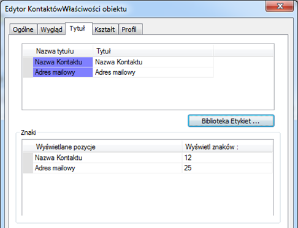The width and height of the screenshot is (298, 228).
Task: Select Adres mailowy in Znaki table
Action: pyautogui.click(x=107, y=168)
